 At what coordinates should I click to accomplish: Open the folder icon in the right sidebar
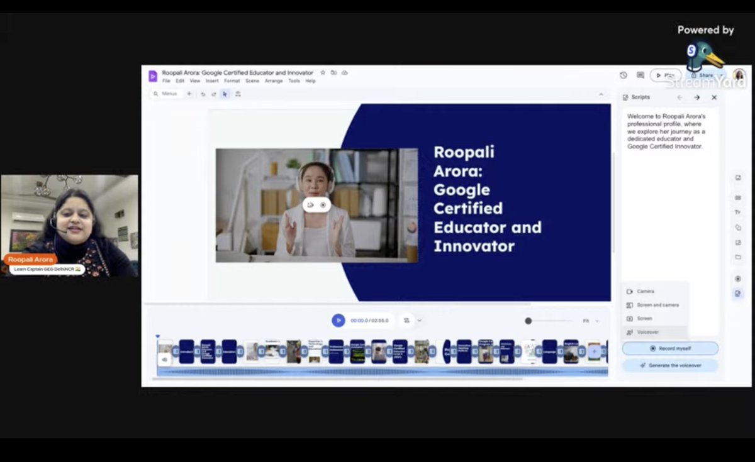click(x=738, y=257)
